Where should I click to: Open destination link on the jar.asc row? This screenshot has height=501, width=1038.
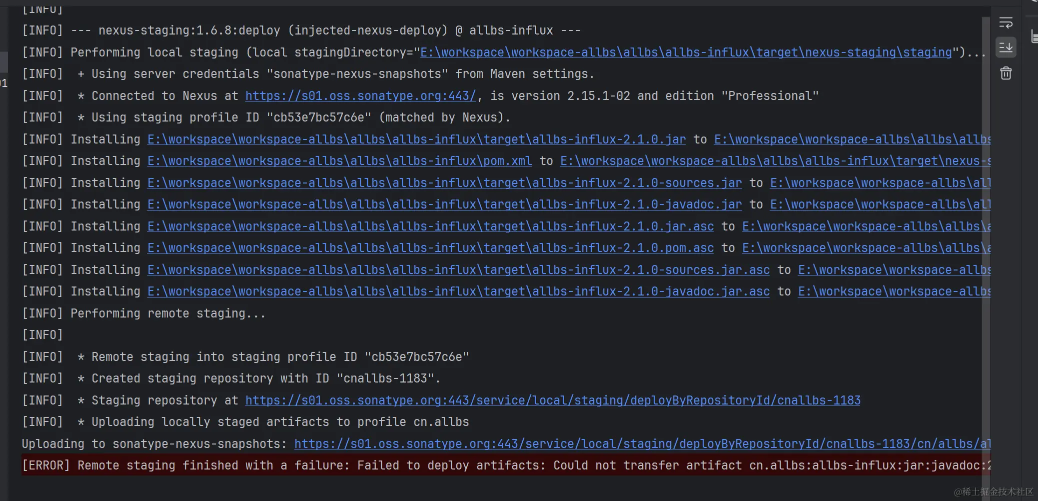click(x=867, y=226)
